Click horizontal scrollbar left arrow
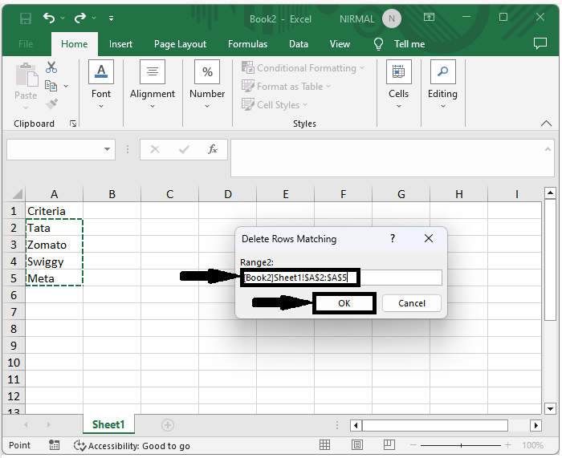 click(x=356, y=425)
